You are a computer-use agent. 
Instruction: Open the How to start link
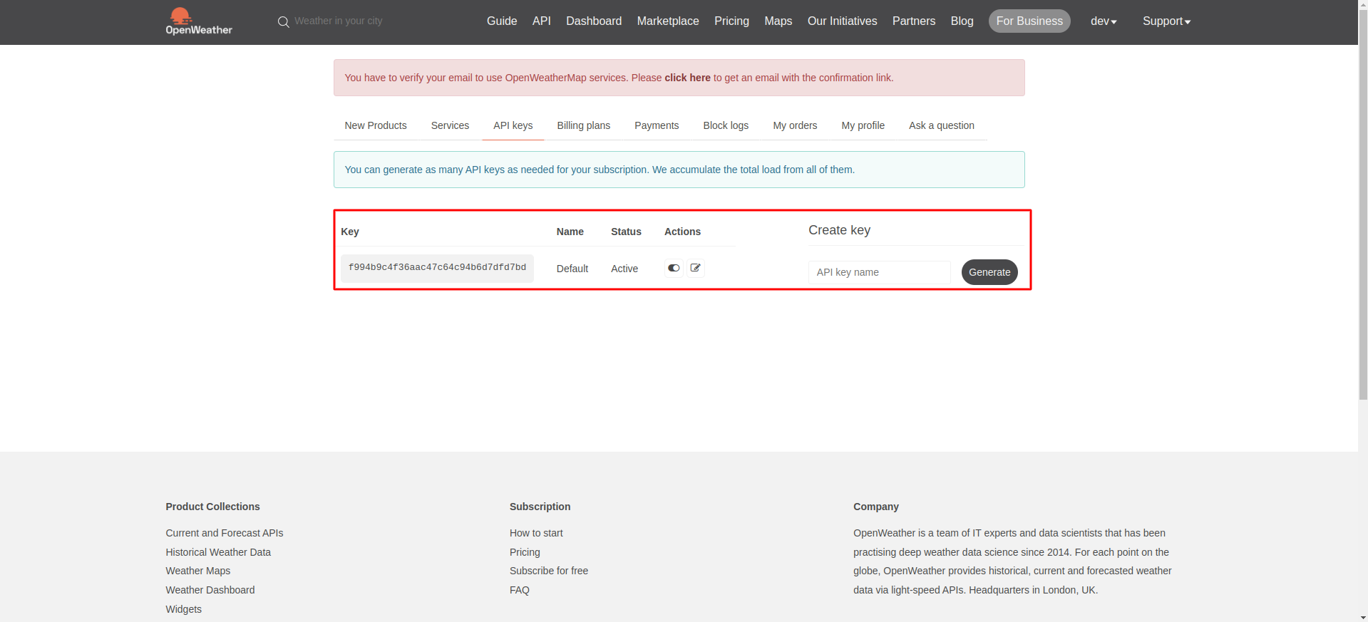point(536,533)
